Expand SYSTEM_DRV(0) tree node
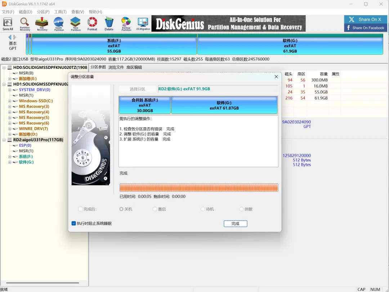389x292 pixels. tap(10, 90)
